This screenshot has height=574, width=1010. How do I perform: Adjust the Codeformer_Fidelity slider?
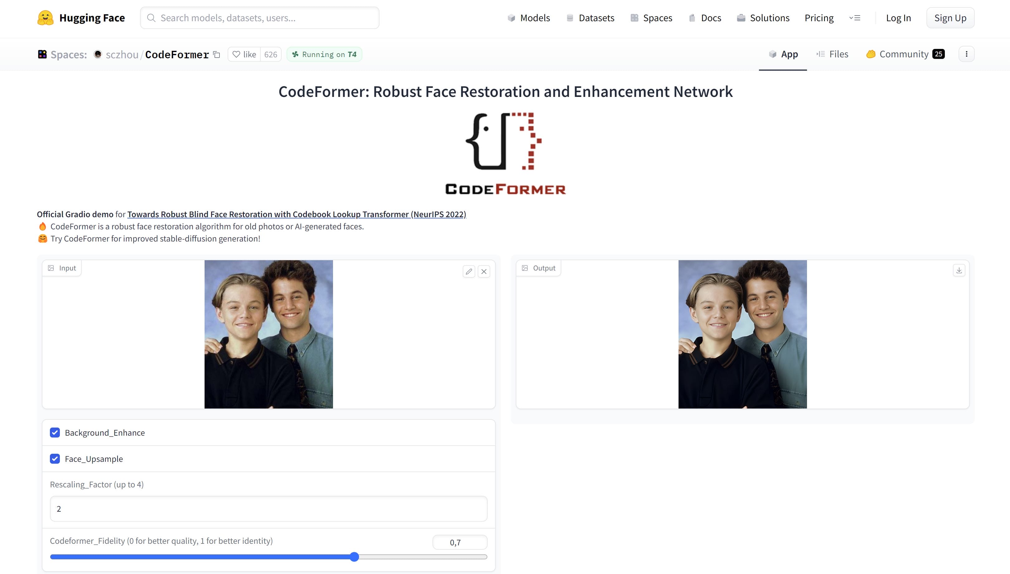[354, 557]
